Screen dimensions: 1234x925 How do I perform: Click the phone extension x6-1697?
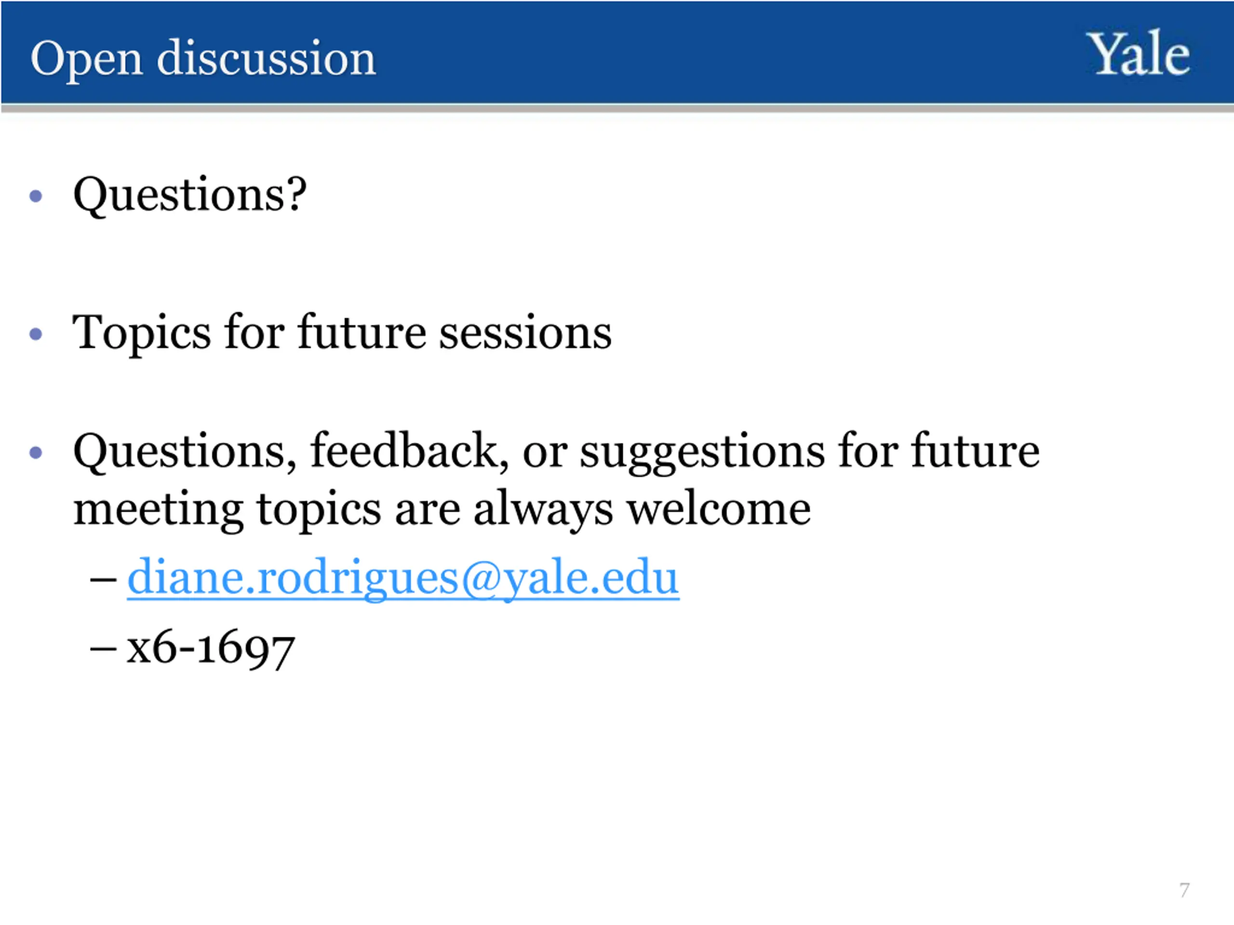tap(210, 649)
